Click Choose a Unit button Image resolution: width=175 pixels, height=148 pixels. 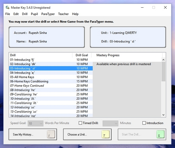click(x=87, y=134)
